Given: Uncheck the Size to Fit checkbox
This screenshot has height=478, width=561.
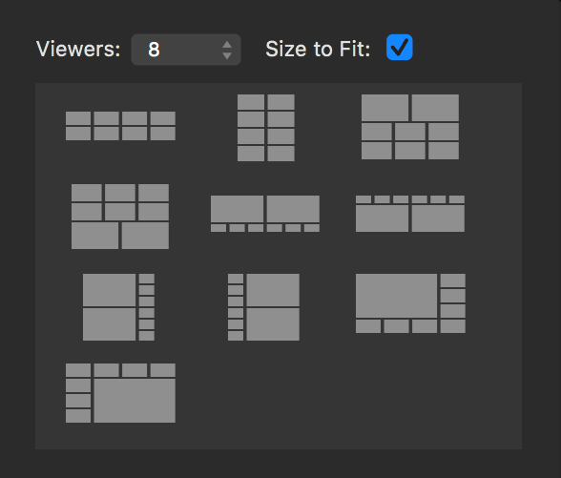Looking at the screenshot, I should coord(399,48).
